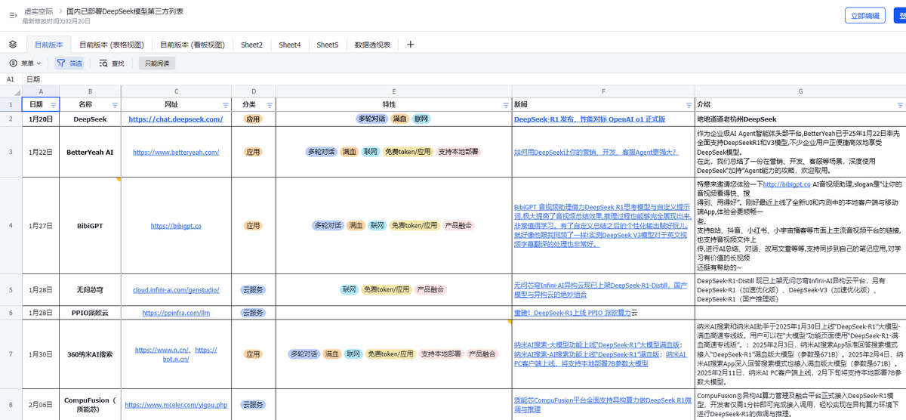Open the Sheet5 tab
This screenshot has width=906, height=420.
coord(328,45)
